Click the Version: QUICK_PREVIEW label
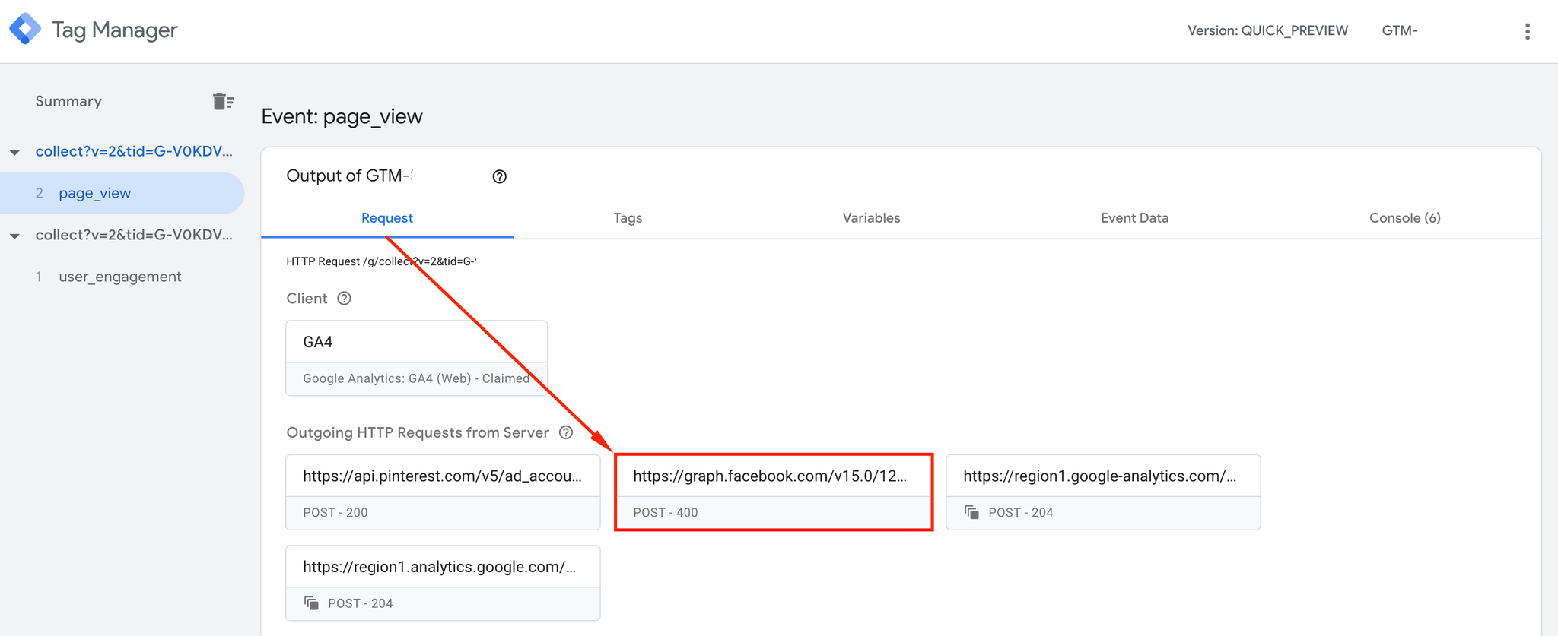This screenshot has height=636, width=1558. click(1267, 30)
